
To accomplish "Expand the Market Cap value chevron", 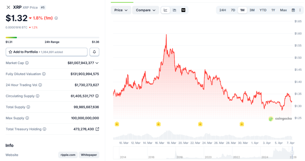I will [x=97, y=63].
